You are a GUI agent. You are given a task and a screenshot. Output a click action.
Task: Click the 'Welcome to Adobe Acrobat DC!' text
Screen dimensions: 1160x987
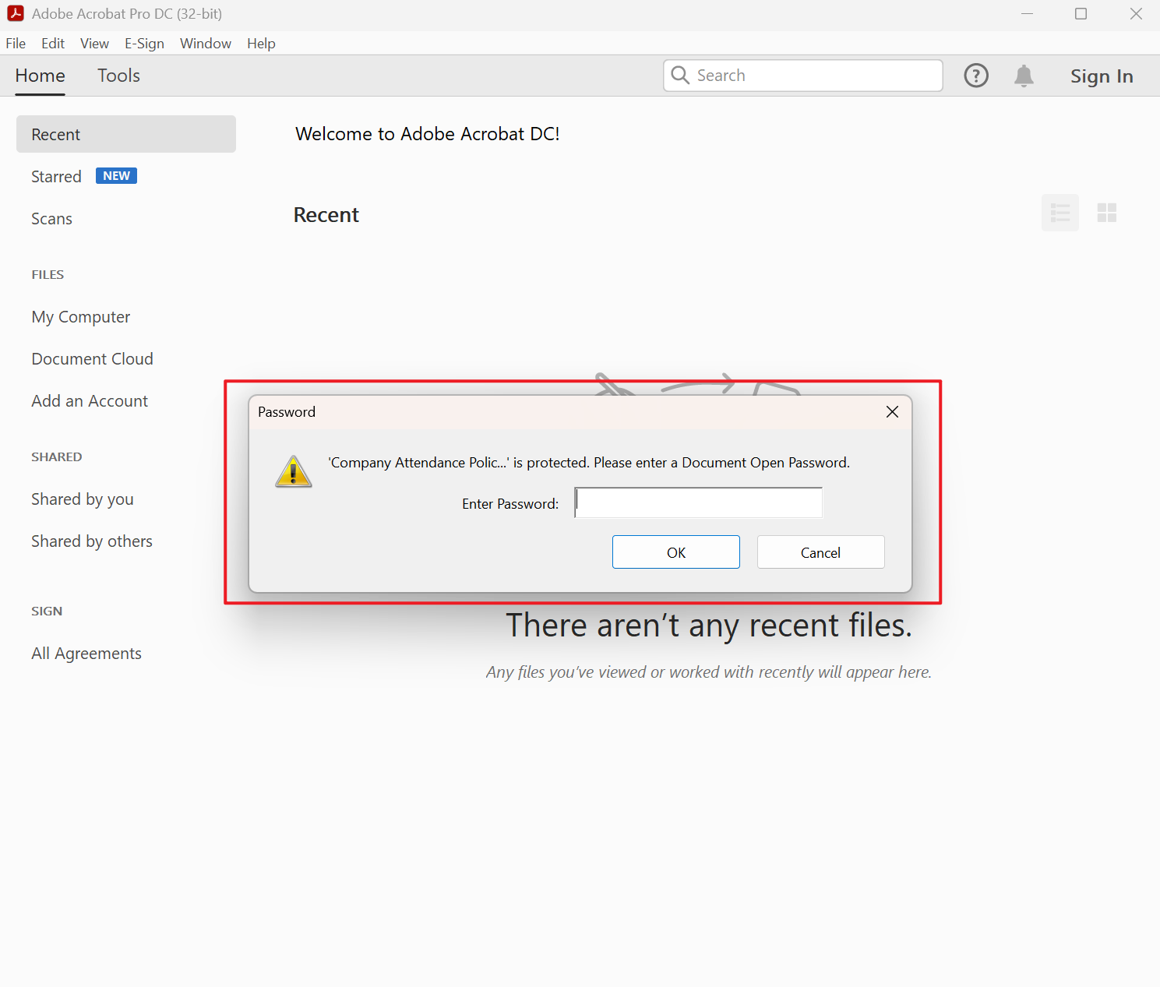click(428, 134)
